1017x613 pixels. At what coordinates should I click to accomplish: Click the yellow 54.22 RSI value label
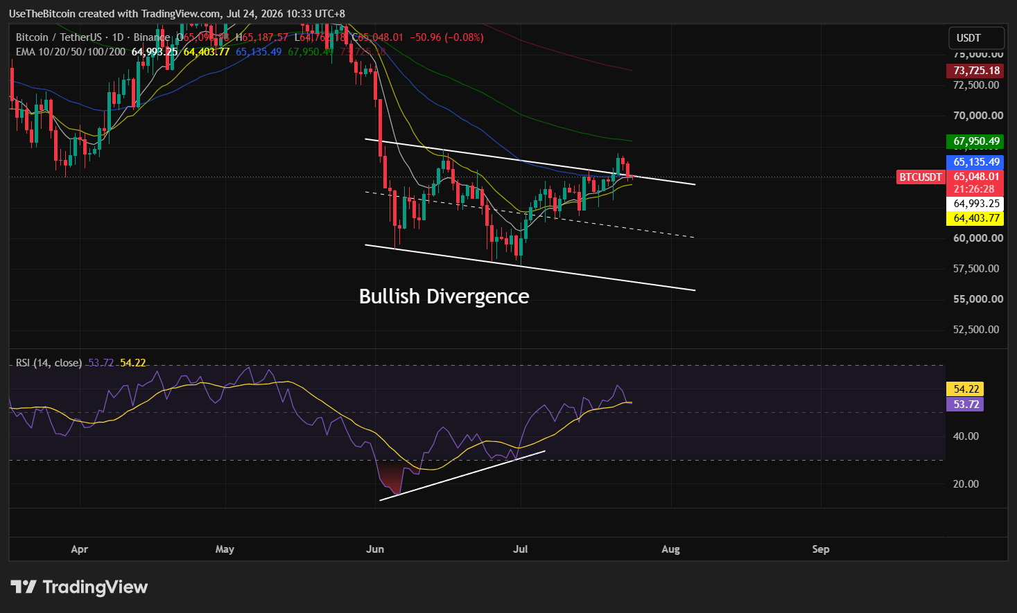pos(964,389)
